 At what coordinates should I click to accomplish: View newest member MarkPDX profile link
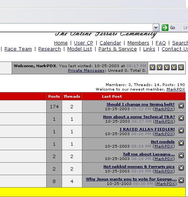pyautogui.click(x=176, y=89)
